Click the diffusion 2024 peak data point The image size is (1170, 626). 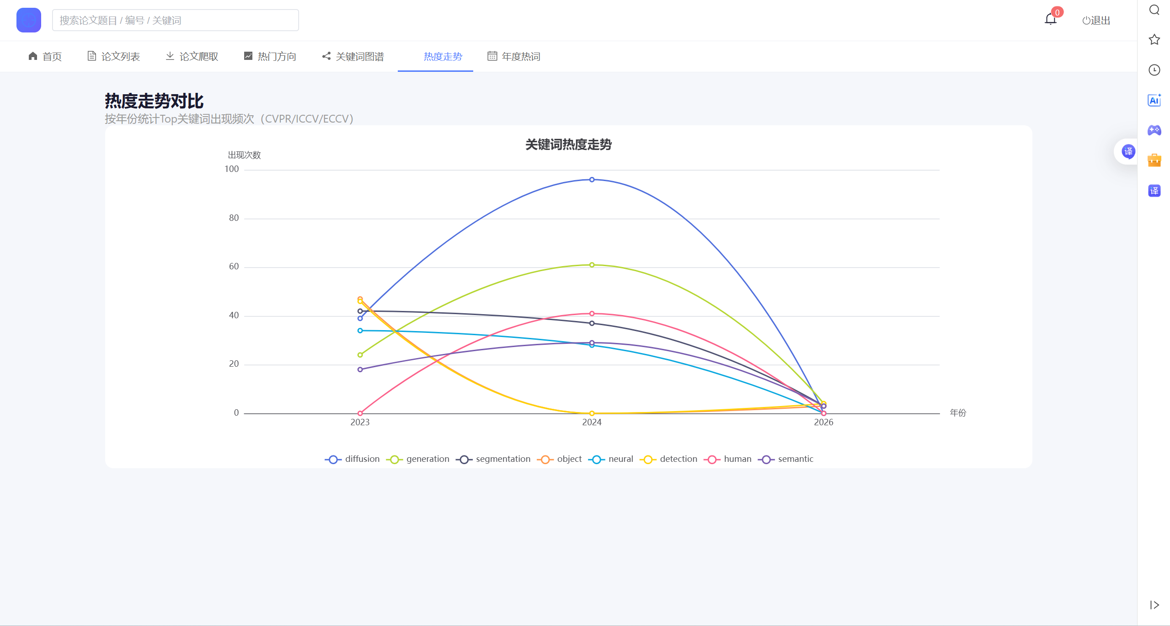point(592,180)
